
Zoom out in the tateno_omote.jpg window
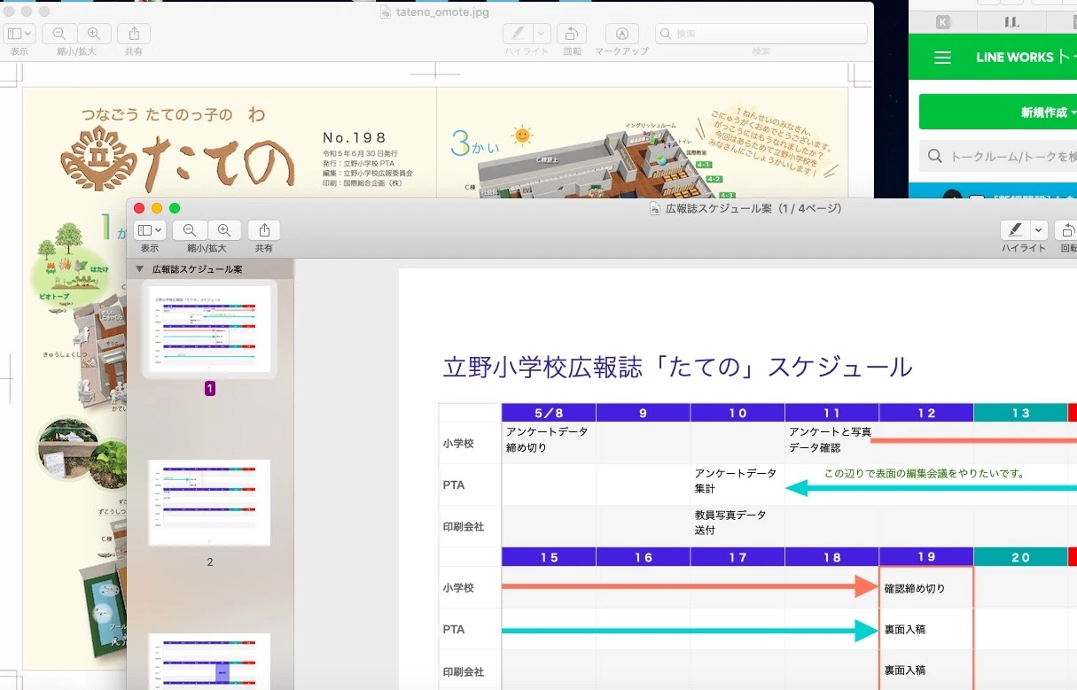[59, 34]
